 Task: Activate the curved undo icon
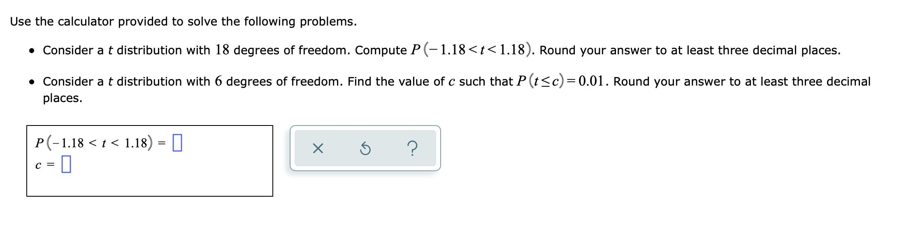pos(366,149)
